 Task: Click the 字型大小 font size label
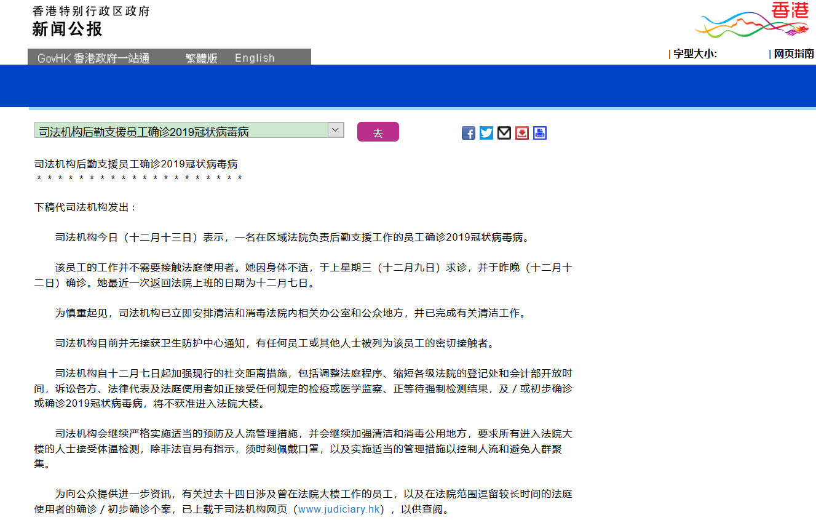click(695, 54)
